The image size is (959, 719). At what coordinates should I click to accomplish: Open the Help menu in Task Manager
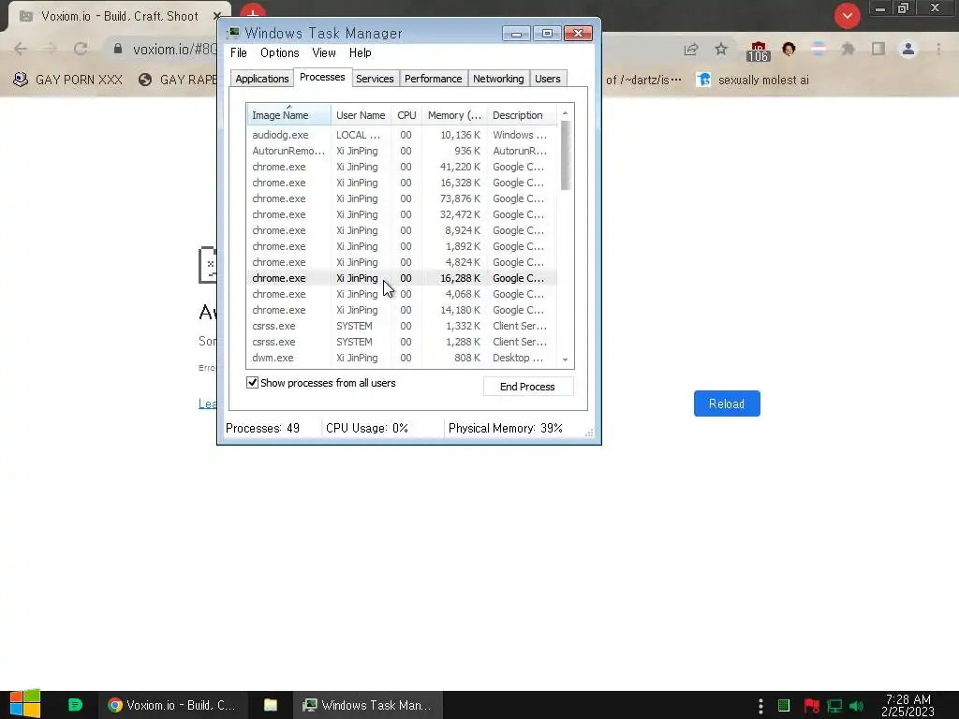point(361,52)
